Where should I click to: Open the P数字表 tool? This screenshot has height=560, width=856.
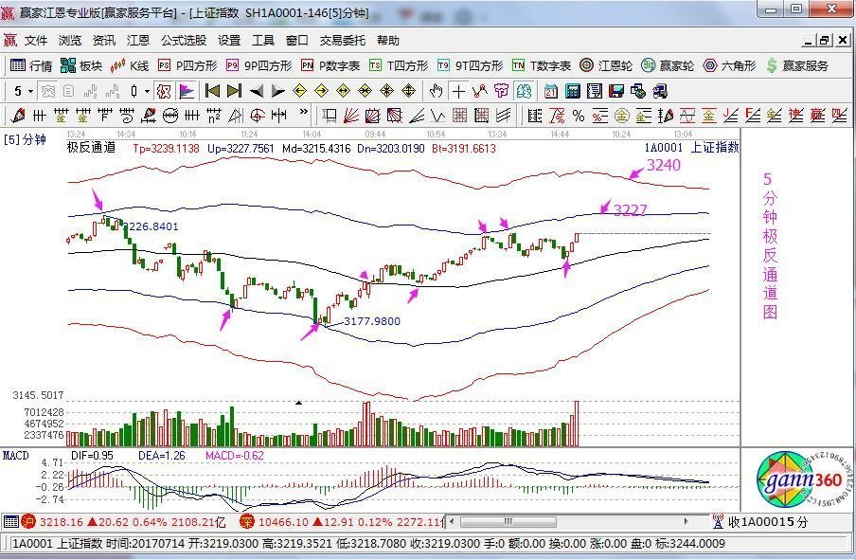pos(330,65)
